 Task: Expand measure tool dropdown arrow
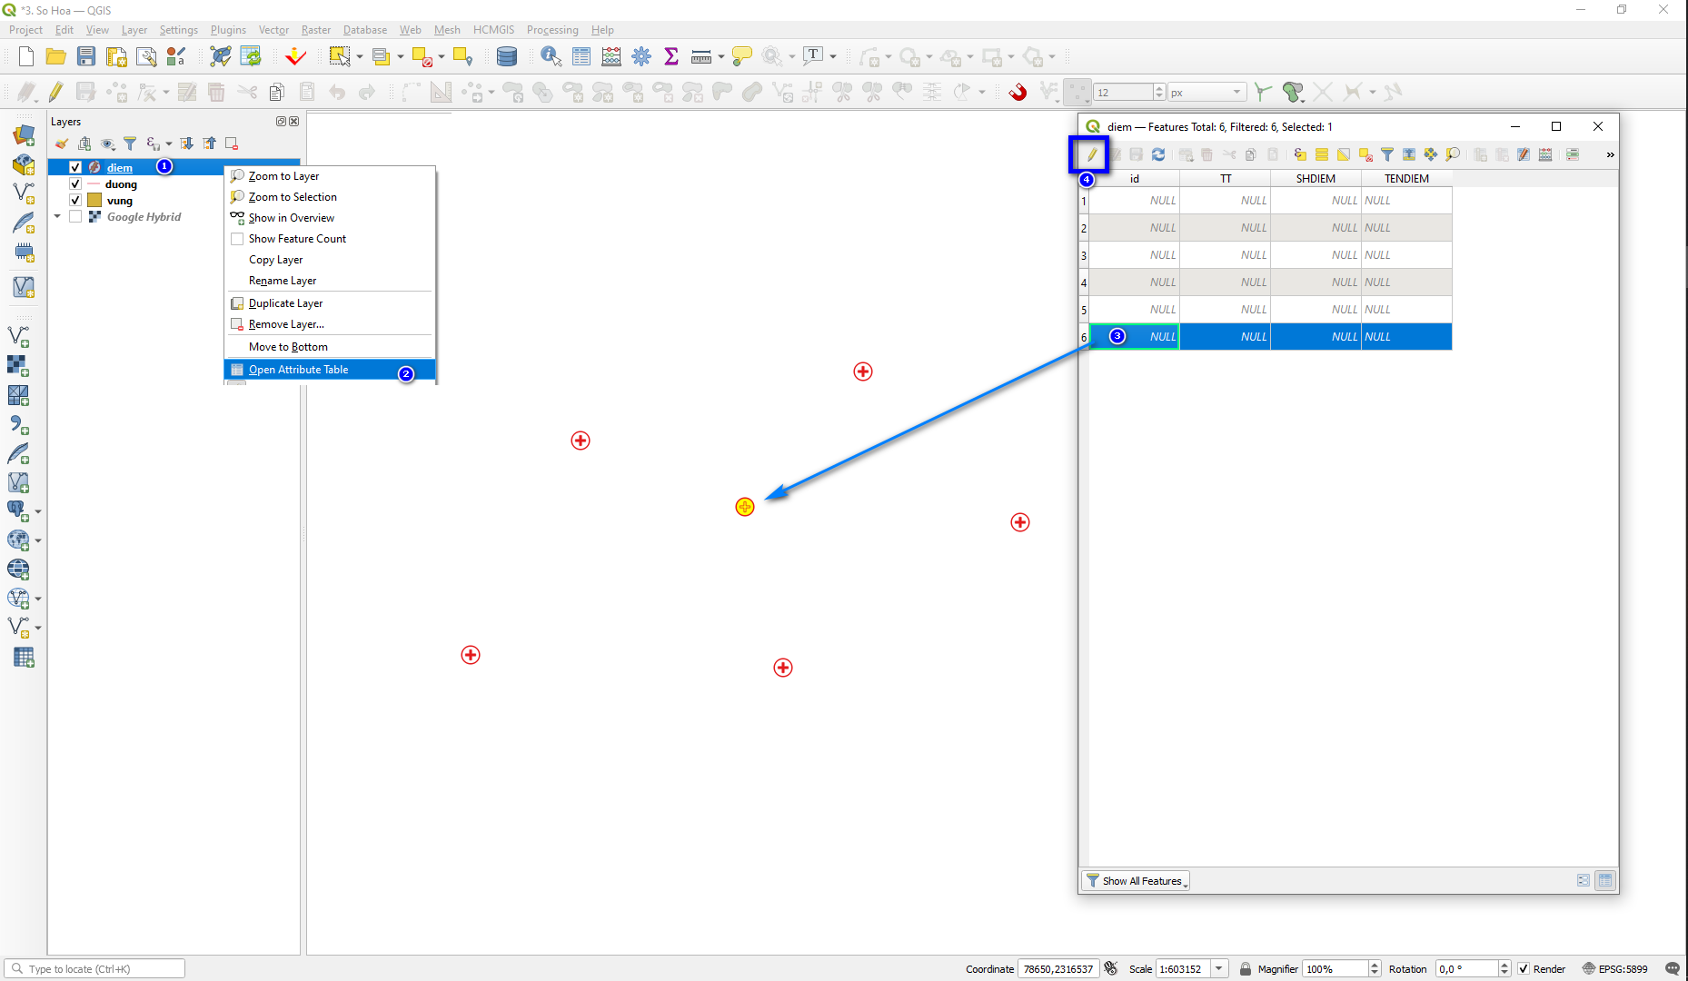720,57
